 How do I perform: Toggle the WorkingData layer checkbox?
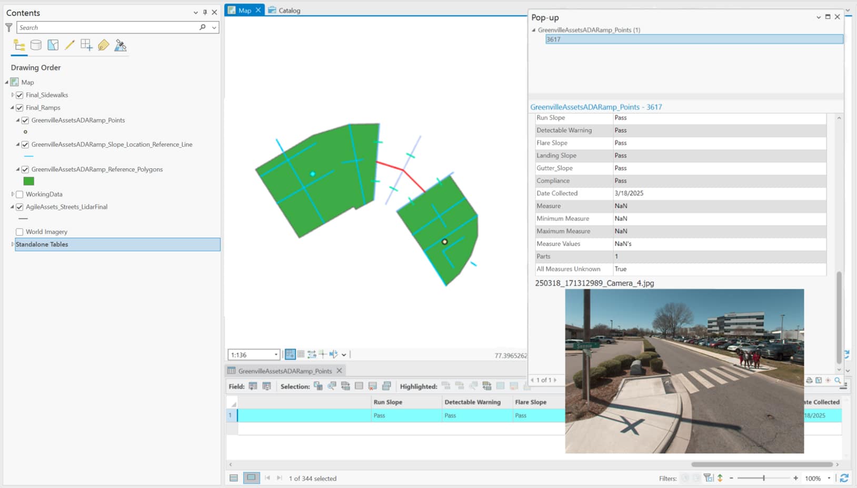19,195
